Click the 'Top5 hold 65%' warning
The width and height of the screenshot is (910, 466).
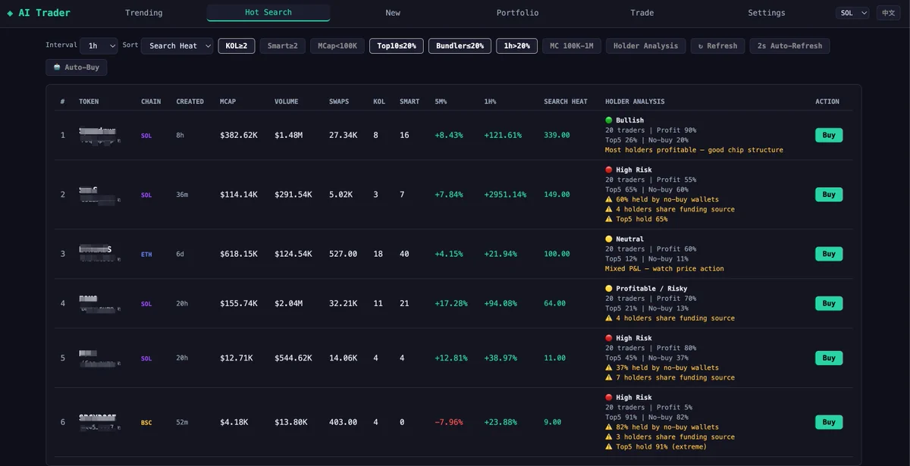point(636,220)
